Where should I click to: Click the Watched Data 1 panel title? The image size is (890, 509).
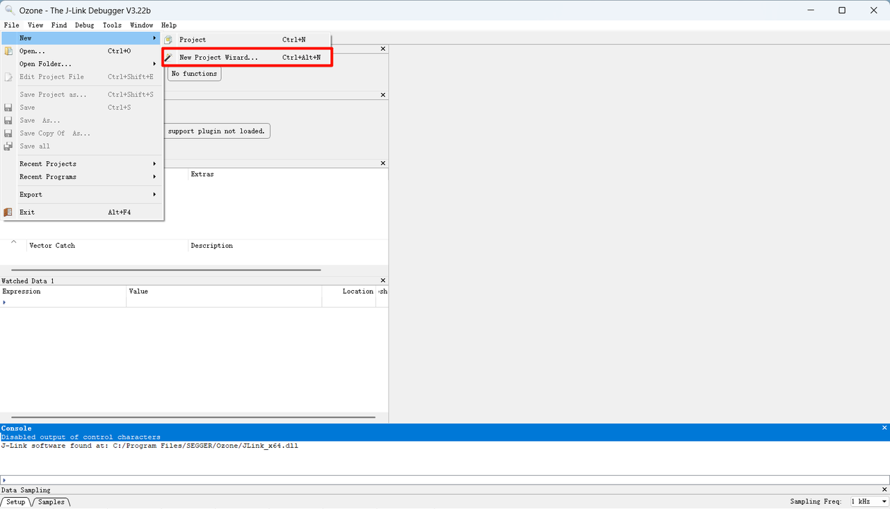28,281
